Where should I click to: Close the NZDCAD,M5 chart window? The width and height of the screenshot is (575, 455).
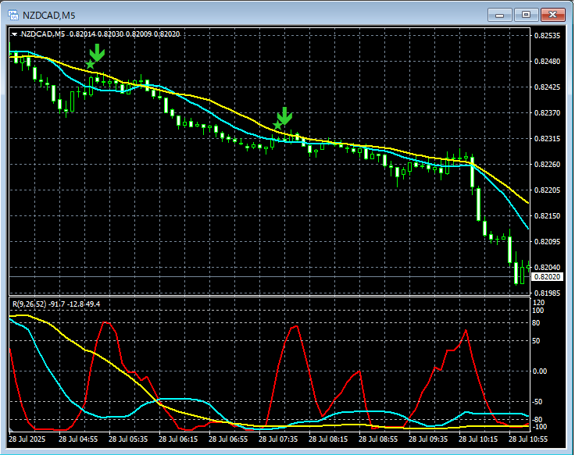click(x=553, y=14)
